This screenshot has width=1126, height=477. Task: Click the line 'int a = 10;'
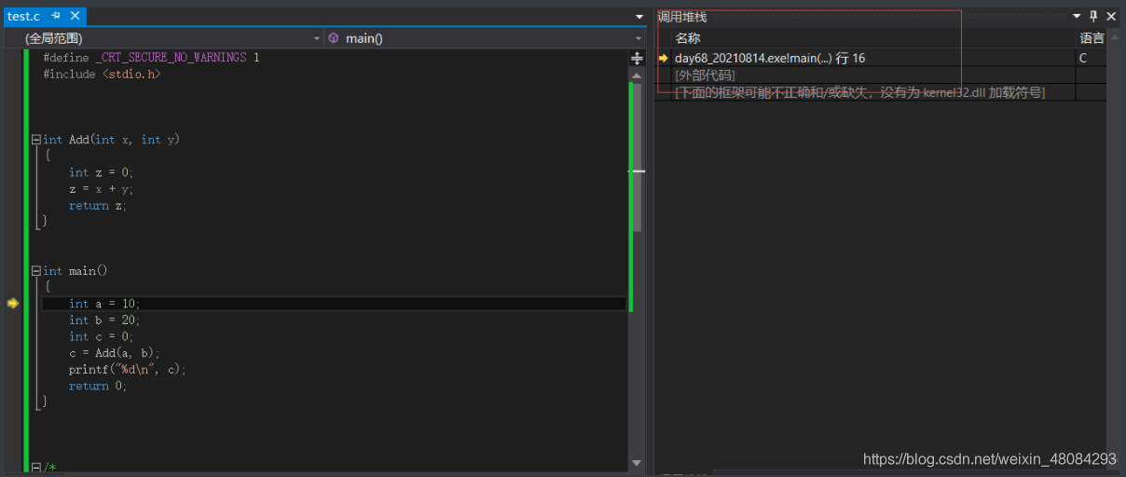tap(104, 304)
